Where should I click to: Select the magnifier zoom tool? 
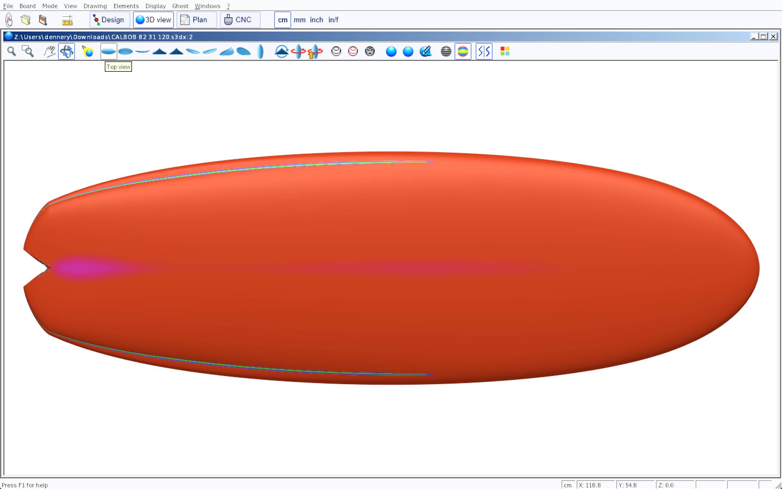12,51
